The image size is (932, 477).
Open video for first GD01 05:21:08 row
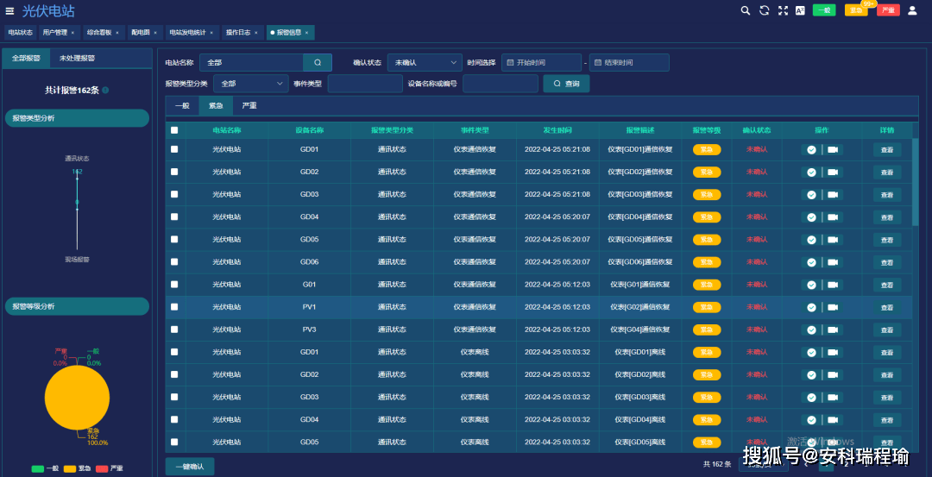pos(833,150)
